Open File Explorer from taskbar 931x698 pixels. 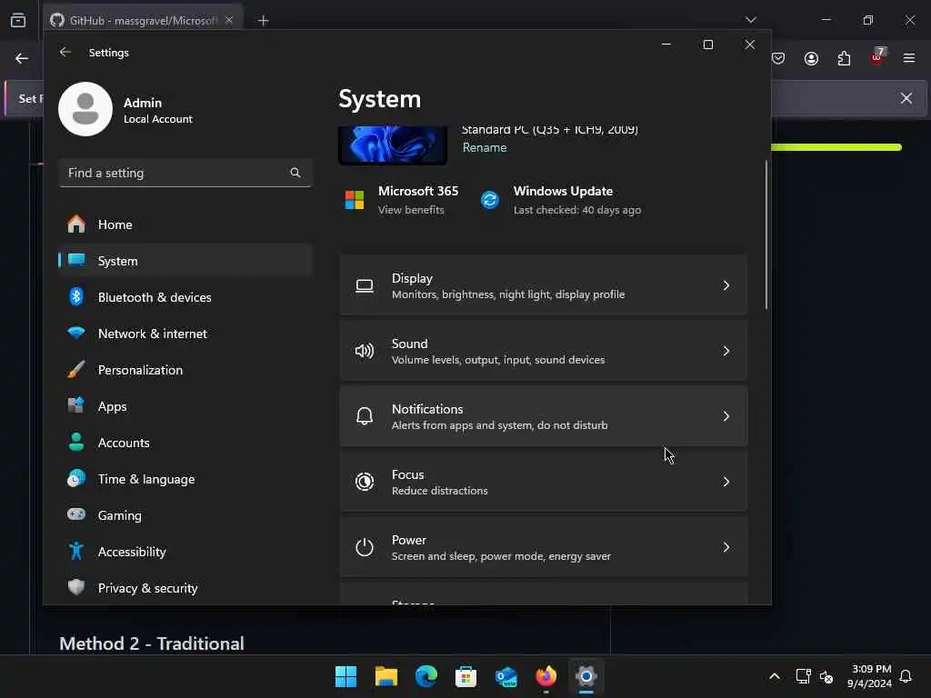(385, 676)
